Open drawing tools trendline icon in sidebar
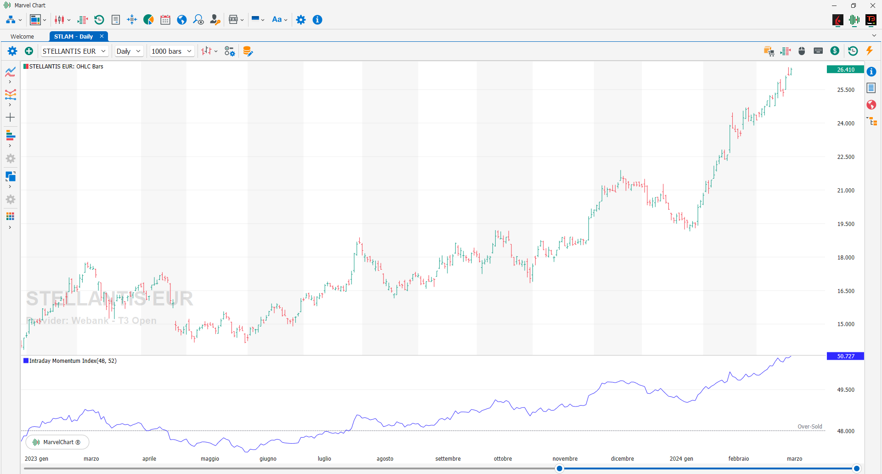This screenshot has height=474, width=882. [x=10, y=95]
